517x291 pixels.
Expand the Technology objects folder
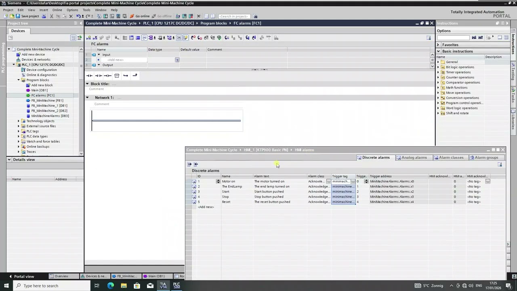[x=18, y=121]
